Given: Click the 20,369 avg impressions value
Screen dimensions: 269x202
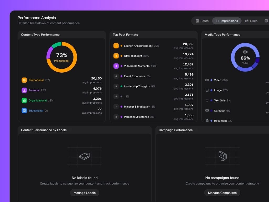Looking at the screenshot, I should tap(188, 44).
